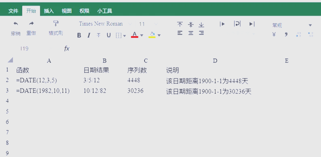Select the row 4 header
This screenshot has width=321, height=157.
[x=7, y=101]
